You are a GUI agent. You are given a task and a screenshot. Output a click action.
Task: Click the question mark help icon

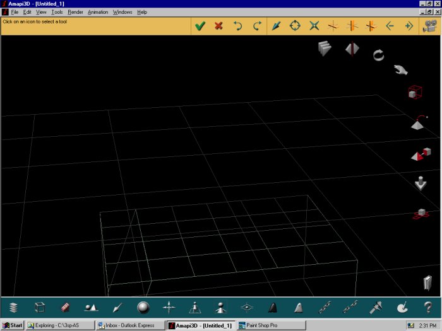pyautogui.click(x=428, y=308)
